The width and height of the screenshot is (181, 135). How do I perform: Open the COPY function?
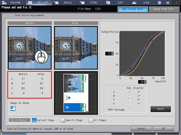pos(117,2)
